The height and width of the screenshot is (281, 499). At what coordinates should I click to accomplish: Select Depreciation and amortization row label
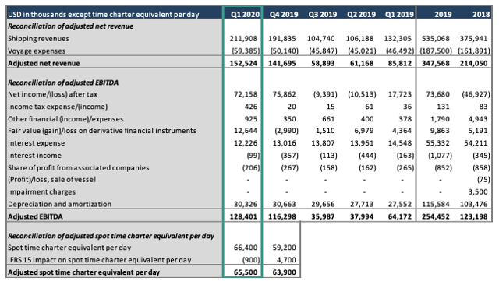[59, 204]
